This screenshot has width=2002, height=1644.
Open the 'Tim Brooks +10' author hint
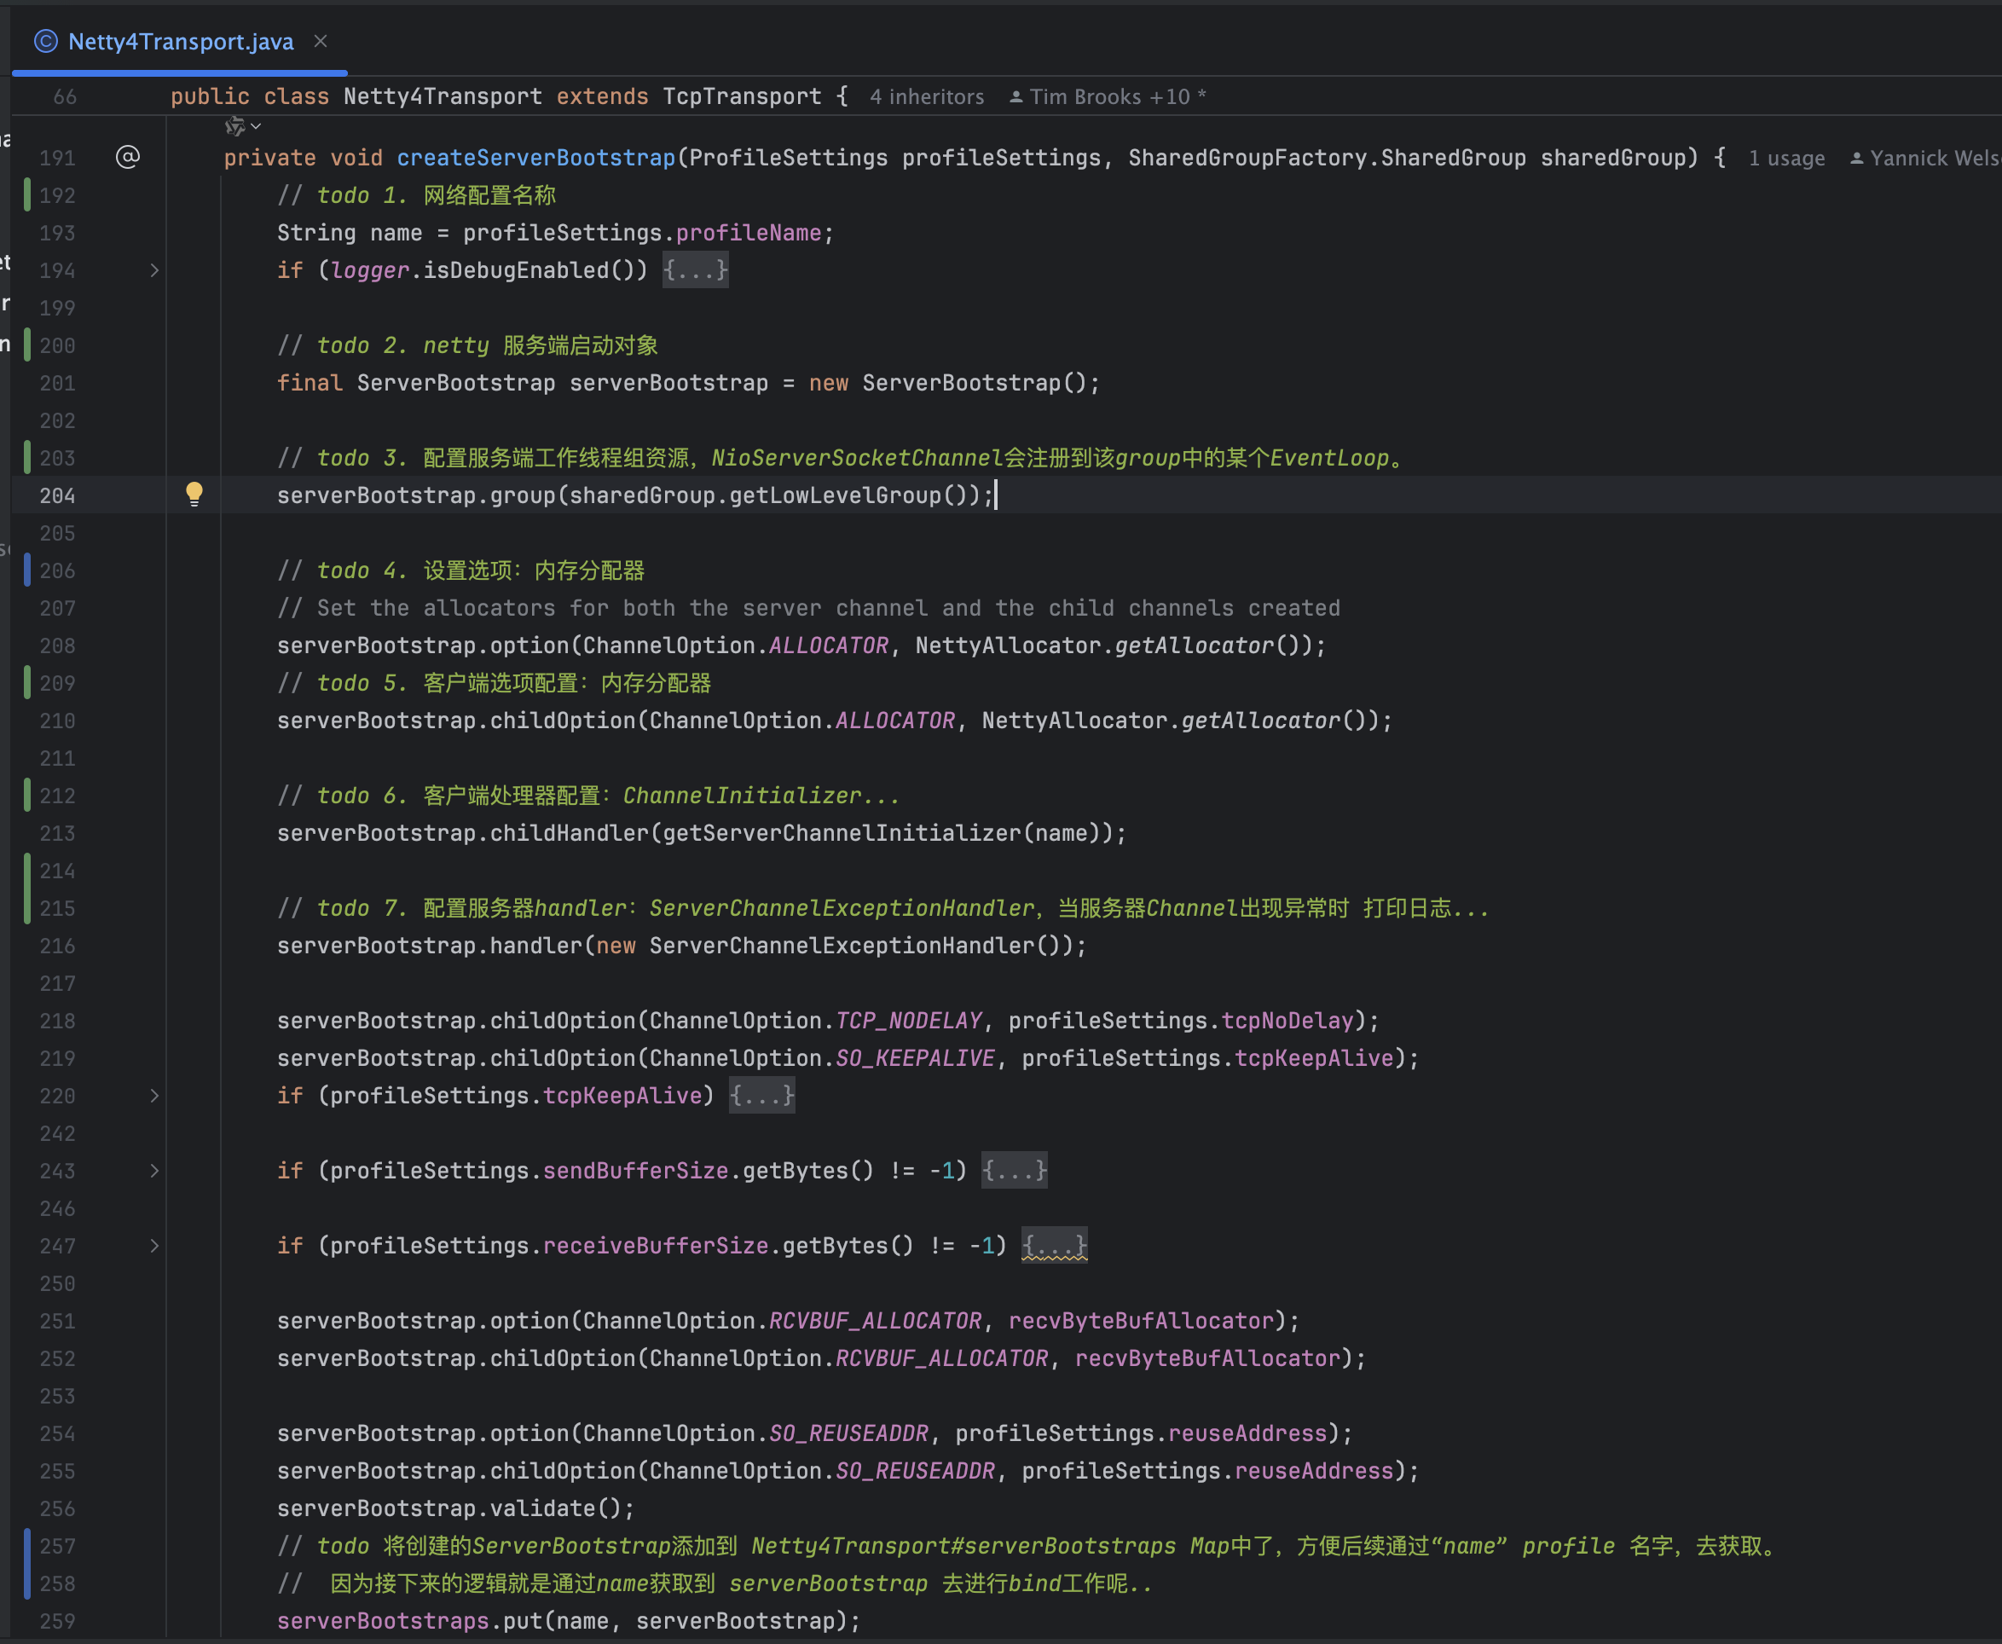click(x=1108, y=96)
